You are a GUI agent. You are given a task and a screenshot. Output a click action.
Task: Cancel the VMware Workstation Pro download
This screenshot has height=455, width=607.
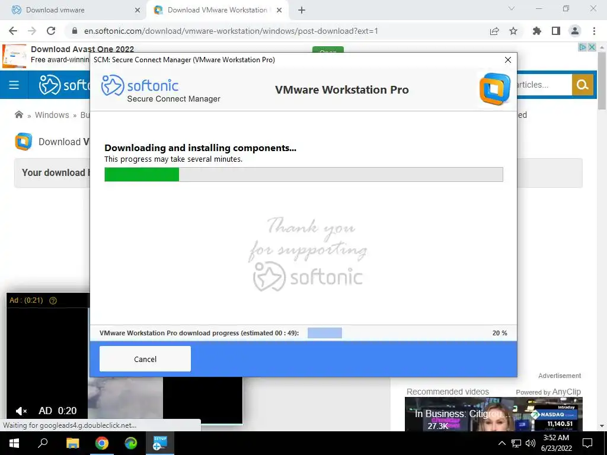coord(145,358)
